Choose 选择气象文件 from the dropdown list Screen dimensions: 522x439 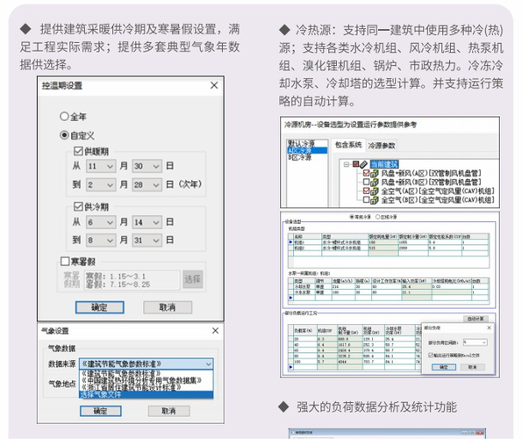click(147, 394)
